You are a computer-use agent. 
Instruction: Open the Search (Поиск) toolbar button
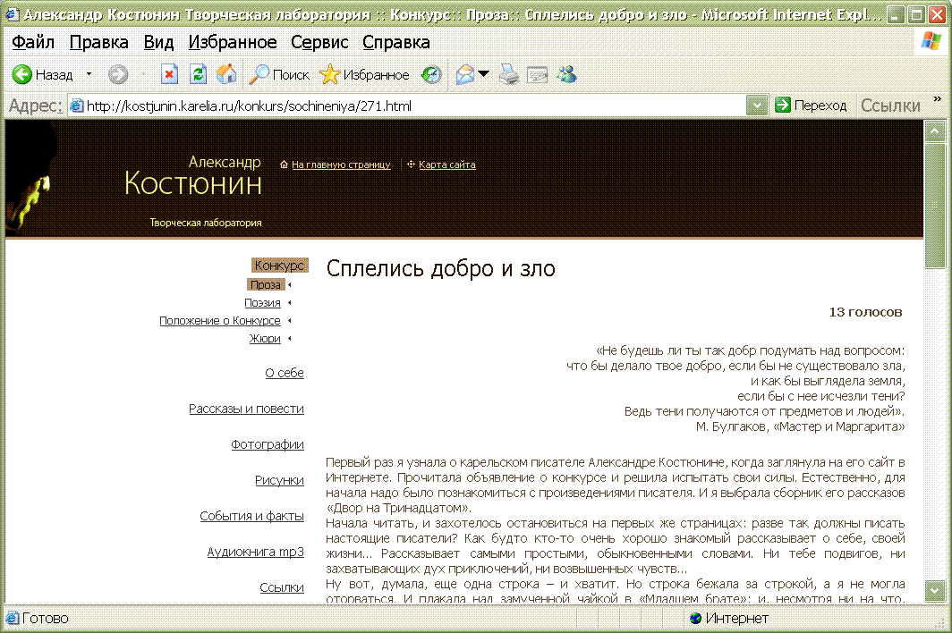point(280,75)
